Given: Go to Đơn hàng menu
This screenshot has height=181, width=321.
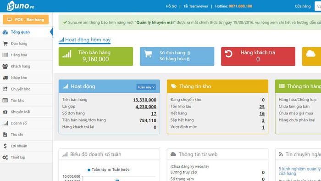Looking at the screenshot, I should pos(26,44).
